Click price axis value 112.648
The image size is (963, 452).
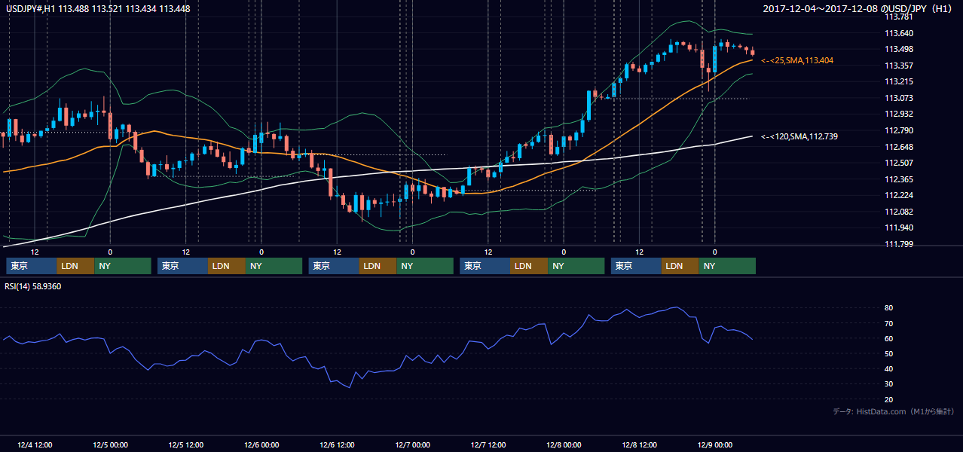[x=898, y=147]
